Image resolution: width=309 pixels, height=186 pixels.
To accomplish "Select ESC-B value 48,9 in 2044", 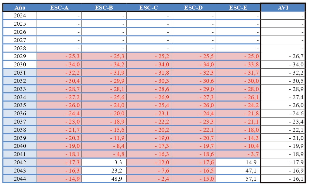I will [104, 179].
